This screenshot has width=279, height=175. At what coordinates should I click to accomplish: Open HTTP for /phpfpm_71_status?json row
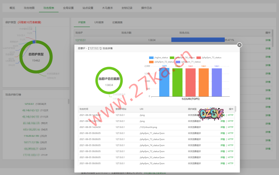click(x=231, y=133)
